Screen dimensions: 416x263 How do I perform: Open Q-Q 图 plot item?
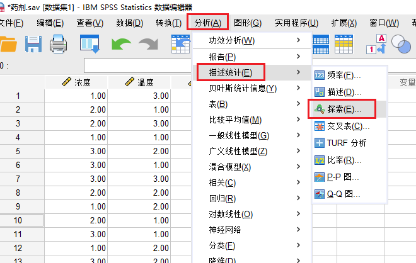tap(349, 194)
